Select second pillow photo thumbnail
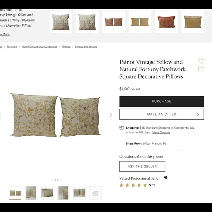The width and height of the screenshot is (212, 212). pos(31,193)
